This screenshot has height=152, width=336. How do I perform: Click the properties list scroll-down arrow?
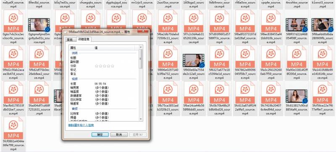pyautogui.click(x=141, y=119)
